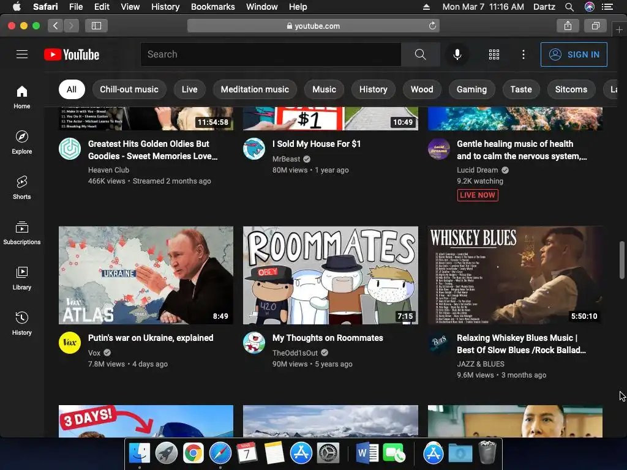Select the Live filter chip
The width and height of the screenshot is (627, 470).
[x=190, y=89]
